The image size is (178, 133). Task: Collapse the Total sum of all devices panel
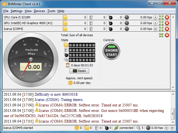(161, 35)
